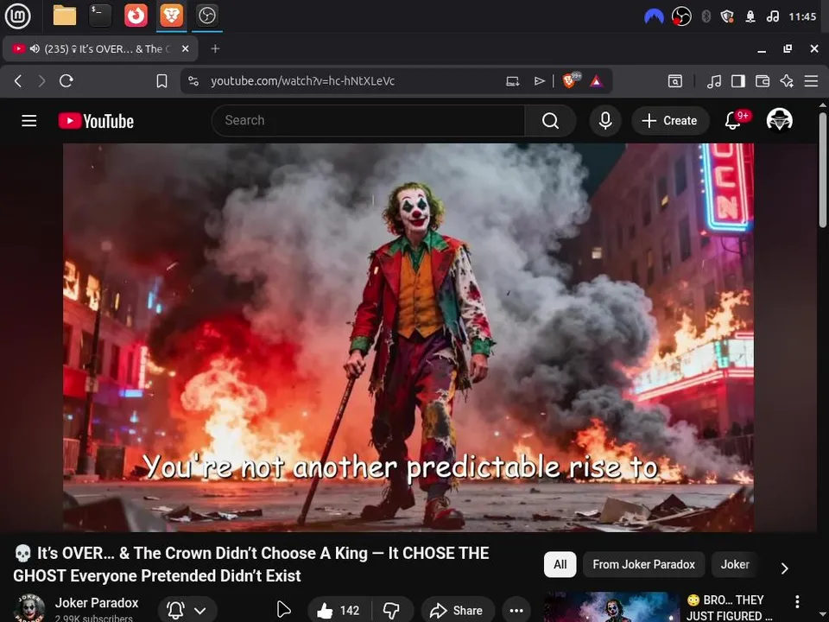Select the All filter chip

coord(560,564)
